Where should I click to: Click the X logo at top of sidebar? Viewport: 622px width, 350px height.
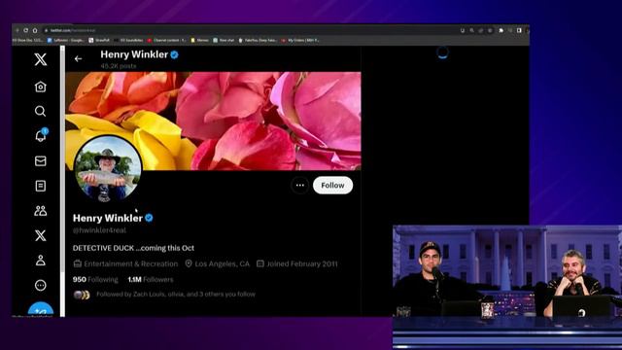click(41, 59)
